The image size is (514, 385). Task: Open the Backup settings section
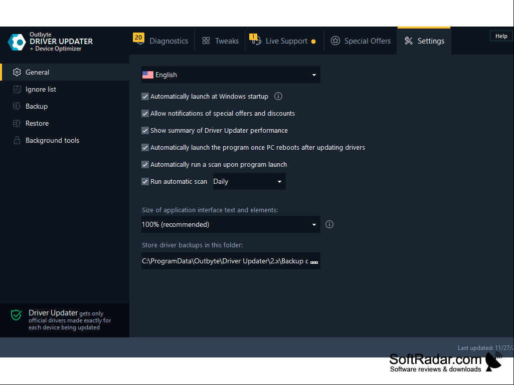click(x=65, y=106)
